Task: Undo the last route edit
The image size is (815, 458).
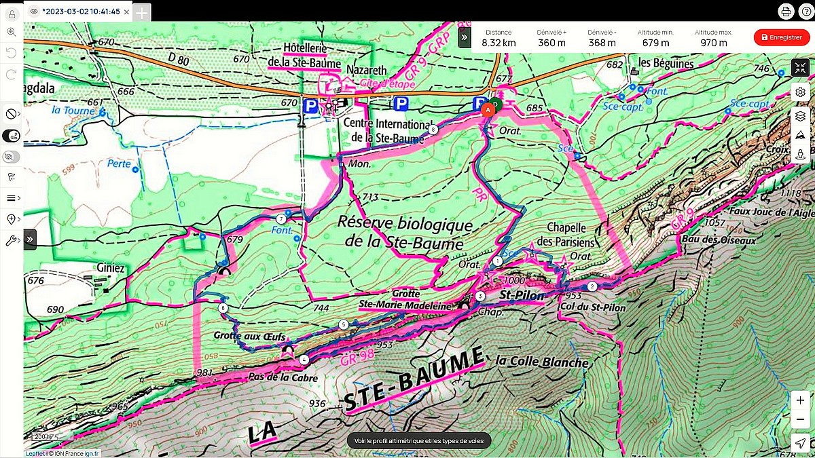Action: pyautogui.click(x=12, y=52)
